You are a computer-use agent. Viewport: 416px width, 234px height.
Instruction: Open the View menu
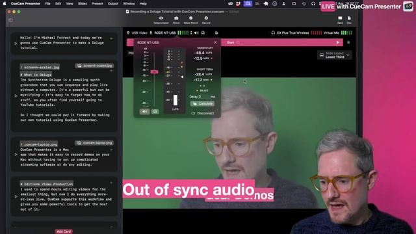[70, 4]
